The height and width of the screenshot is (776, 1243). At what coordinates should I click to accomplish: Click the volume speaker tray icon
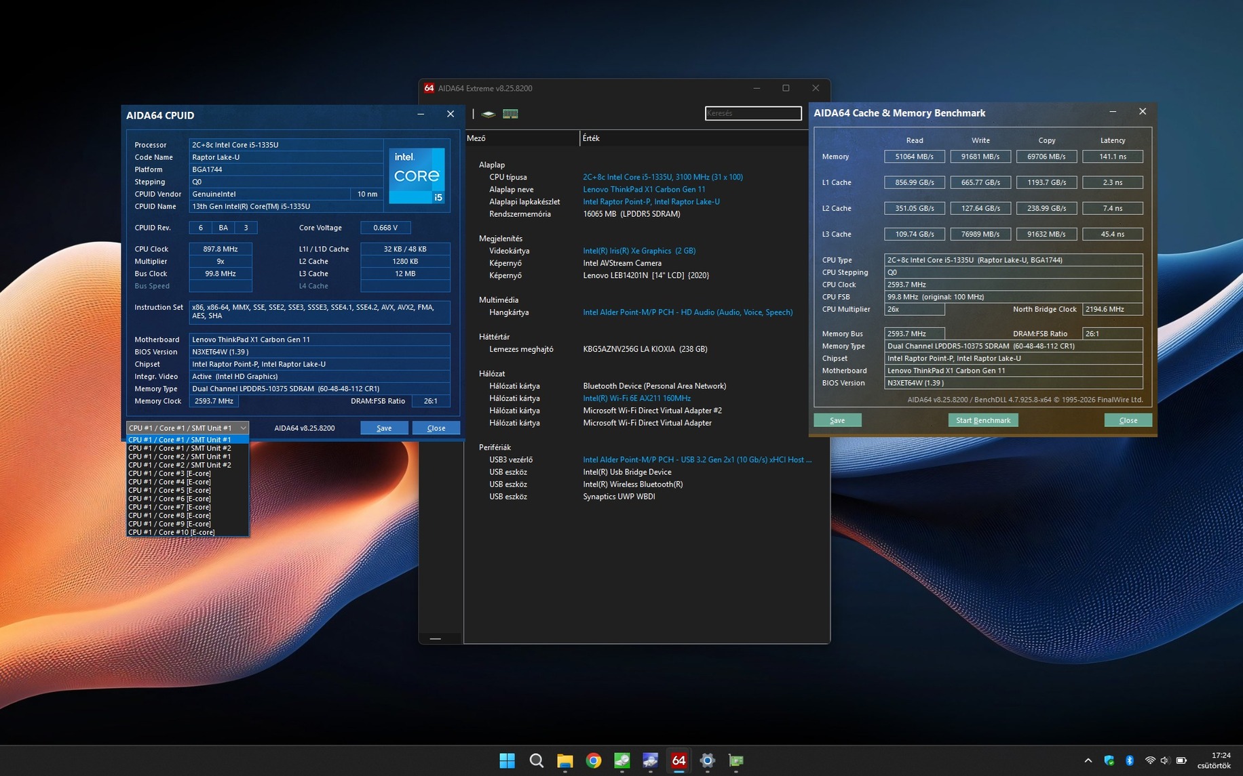click(x=1165, y=760)
